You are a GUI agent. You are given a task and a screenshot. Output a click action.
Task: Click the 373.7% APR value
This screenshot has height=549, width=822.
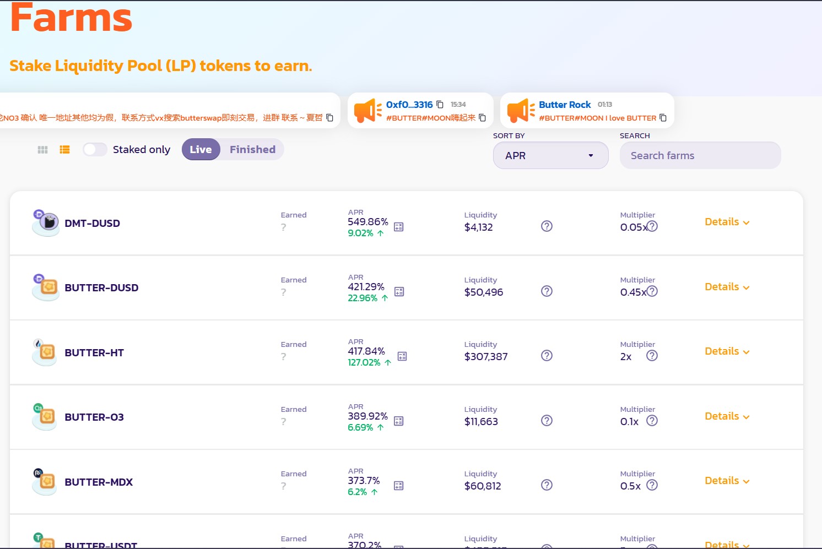pos(364,481)
